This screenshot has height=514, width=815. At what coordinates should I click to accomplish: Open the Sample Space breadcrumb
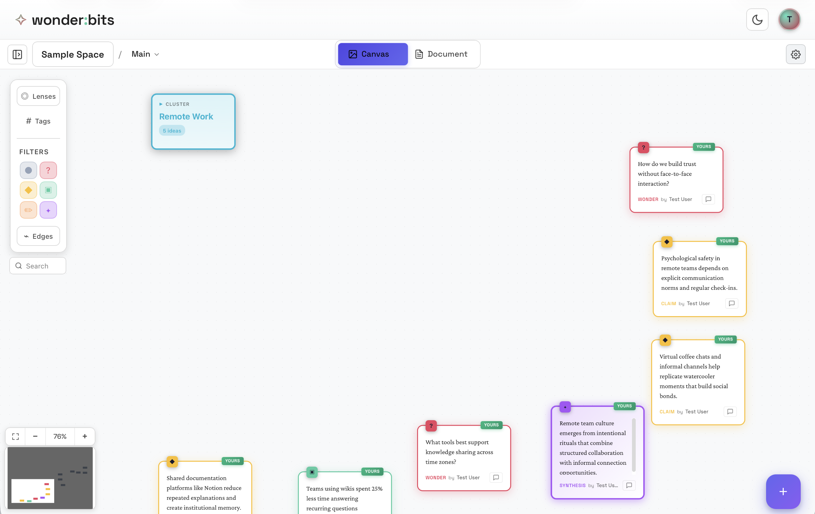pos(73,54)
